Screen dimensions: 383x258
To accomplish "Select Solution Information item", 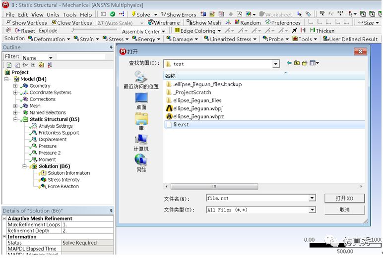I will point(68,173).
